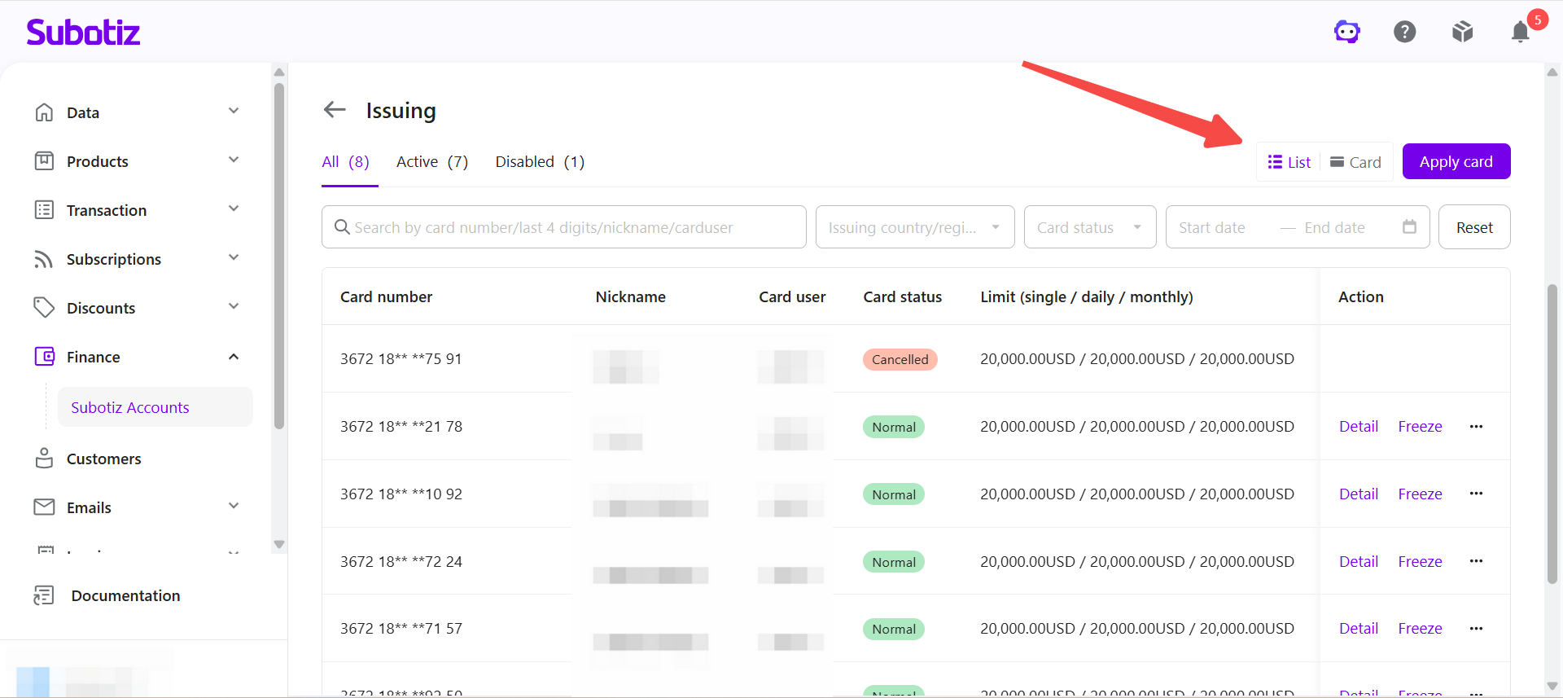Click the Nickname column header
The width and height of the screenshot is (1563, 698).
click(x=630, y=296)
